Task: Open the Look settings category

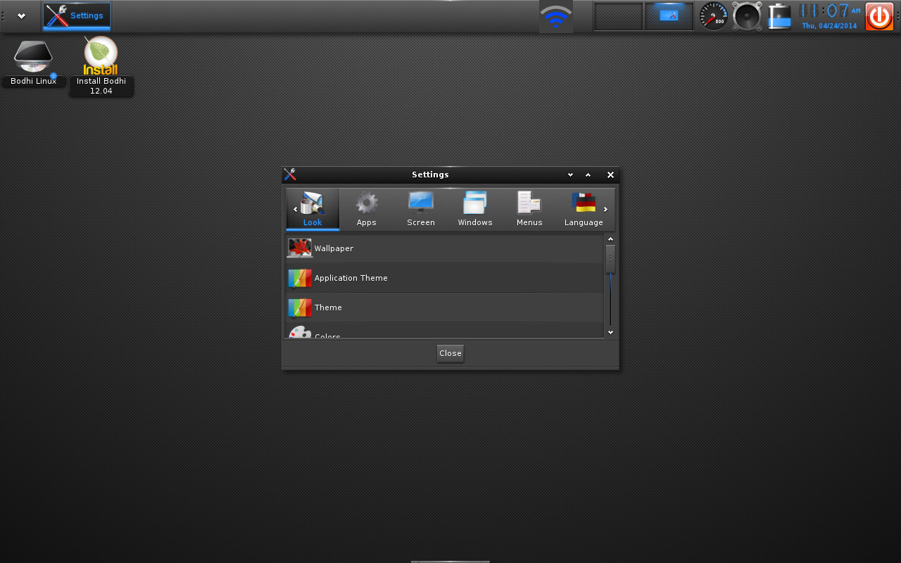Action: tap(313, 209)
